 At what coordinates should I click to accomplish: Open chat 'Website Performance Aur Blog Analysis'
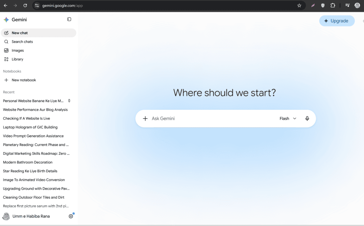(x=35, y=110)
